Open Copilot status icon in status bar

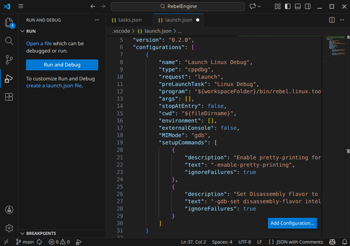click(332, 242)
